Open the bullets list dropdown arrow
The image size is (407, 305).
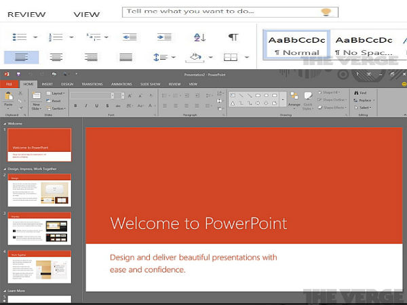click(x=36, y=37)
